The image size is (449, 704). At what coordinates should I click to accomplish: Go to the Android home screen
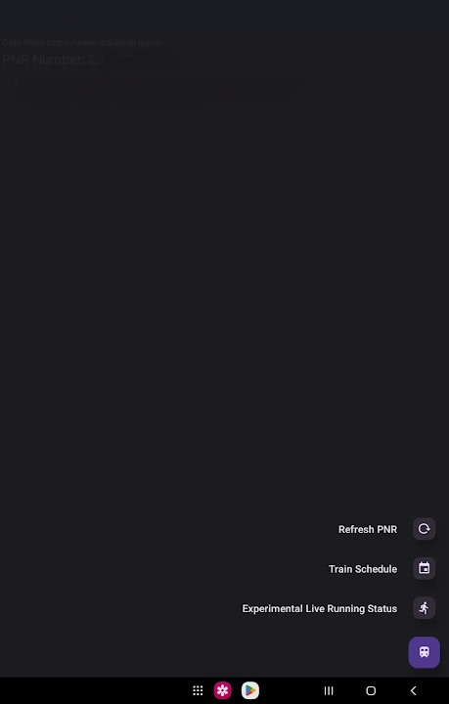(x=371, y=690)
